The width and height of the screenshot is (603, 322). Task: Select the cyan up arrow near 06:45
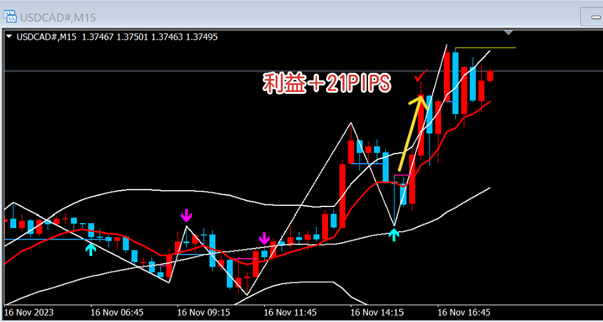point(90,249)
